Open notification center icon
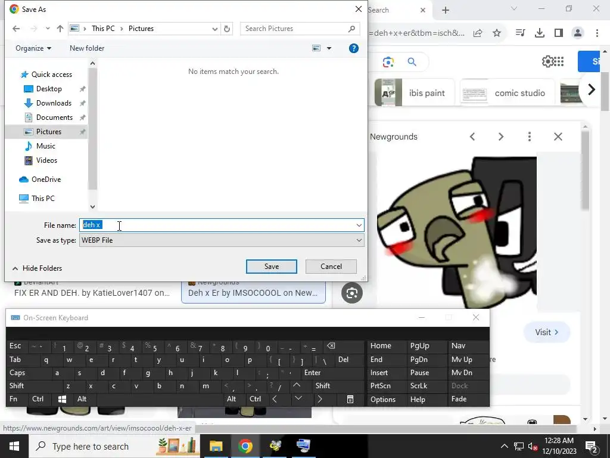 point(592,446)
